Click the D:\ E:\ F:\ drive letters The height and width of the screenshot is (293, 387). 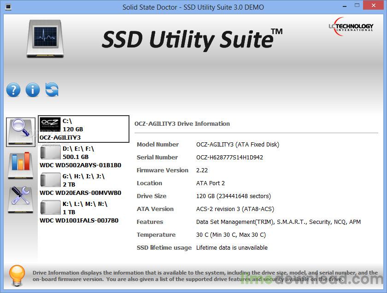pos(78,149)
